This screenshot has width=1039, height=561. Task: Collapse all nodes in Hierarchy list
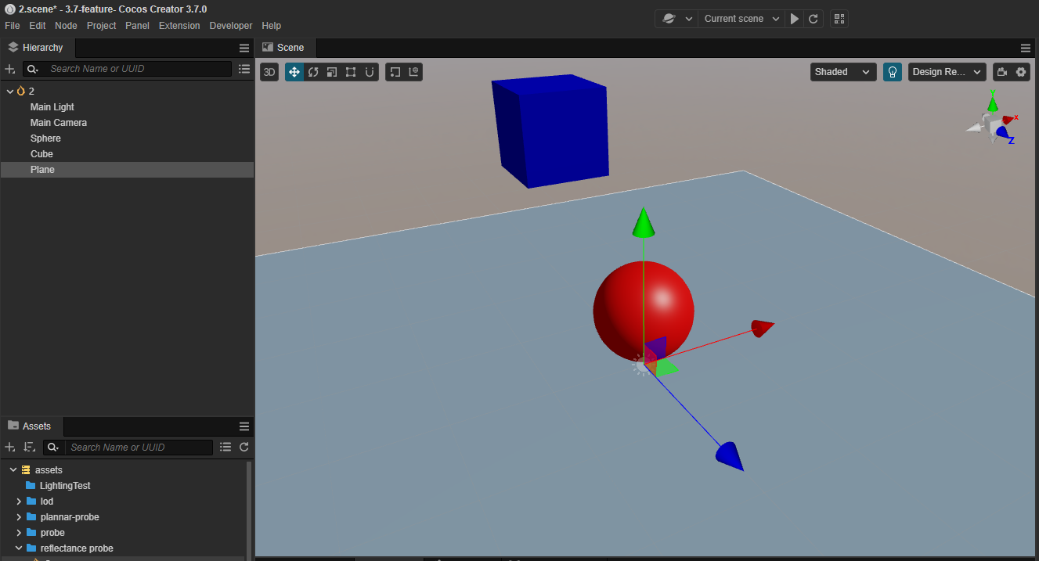tap(244, 69)
